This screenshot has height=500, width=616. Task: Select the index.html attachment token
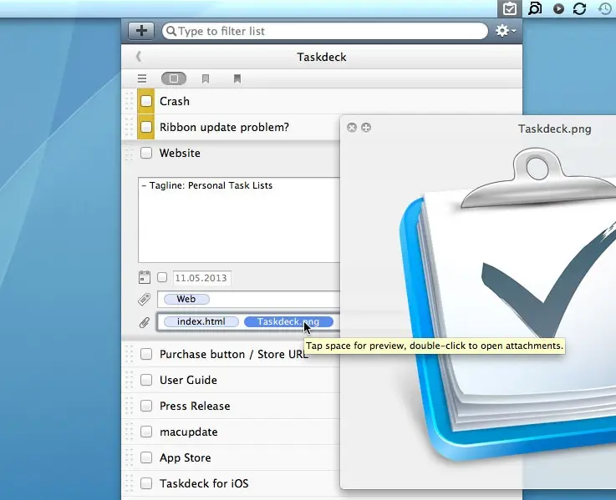point(201,322)
